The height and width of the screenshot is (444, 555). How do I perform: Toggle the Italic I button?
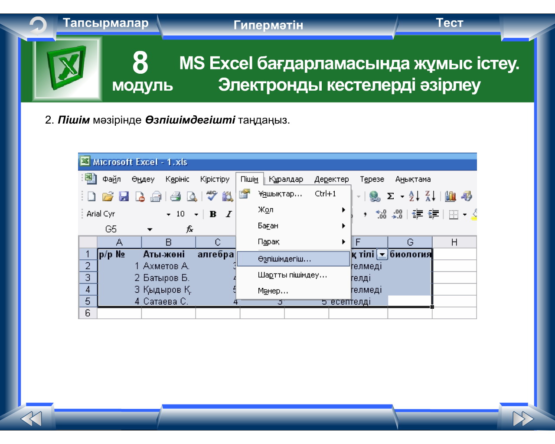click(229, 214)
